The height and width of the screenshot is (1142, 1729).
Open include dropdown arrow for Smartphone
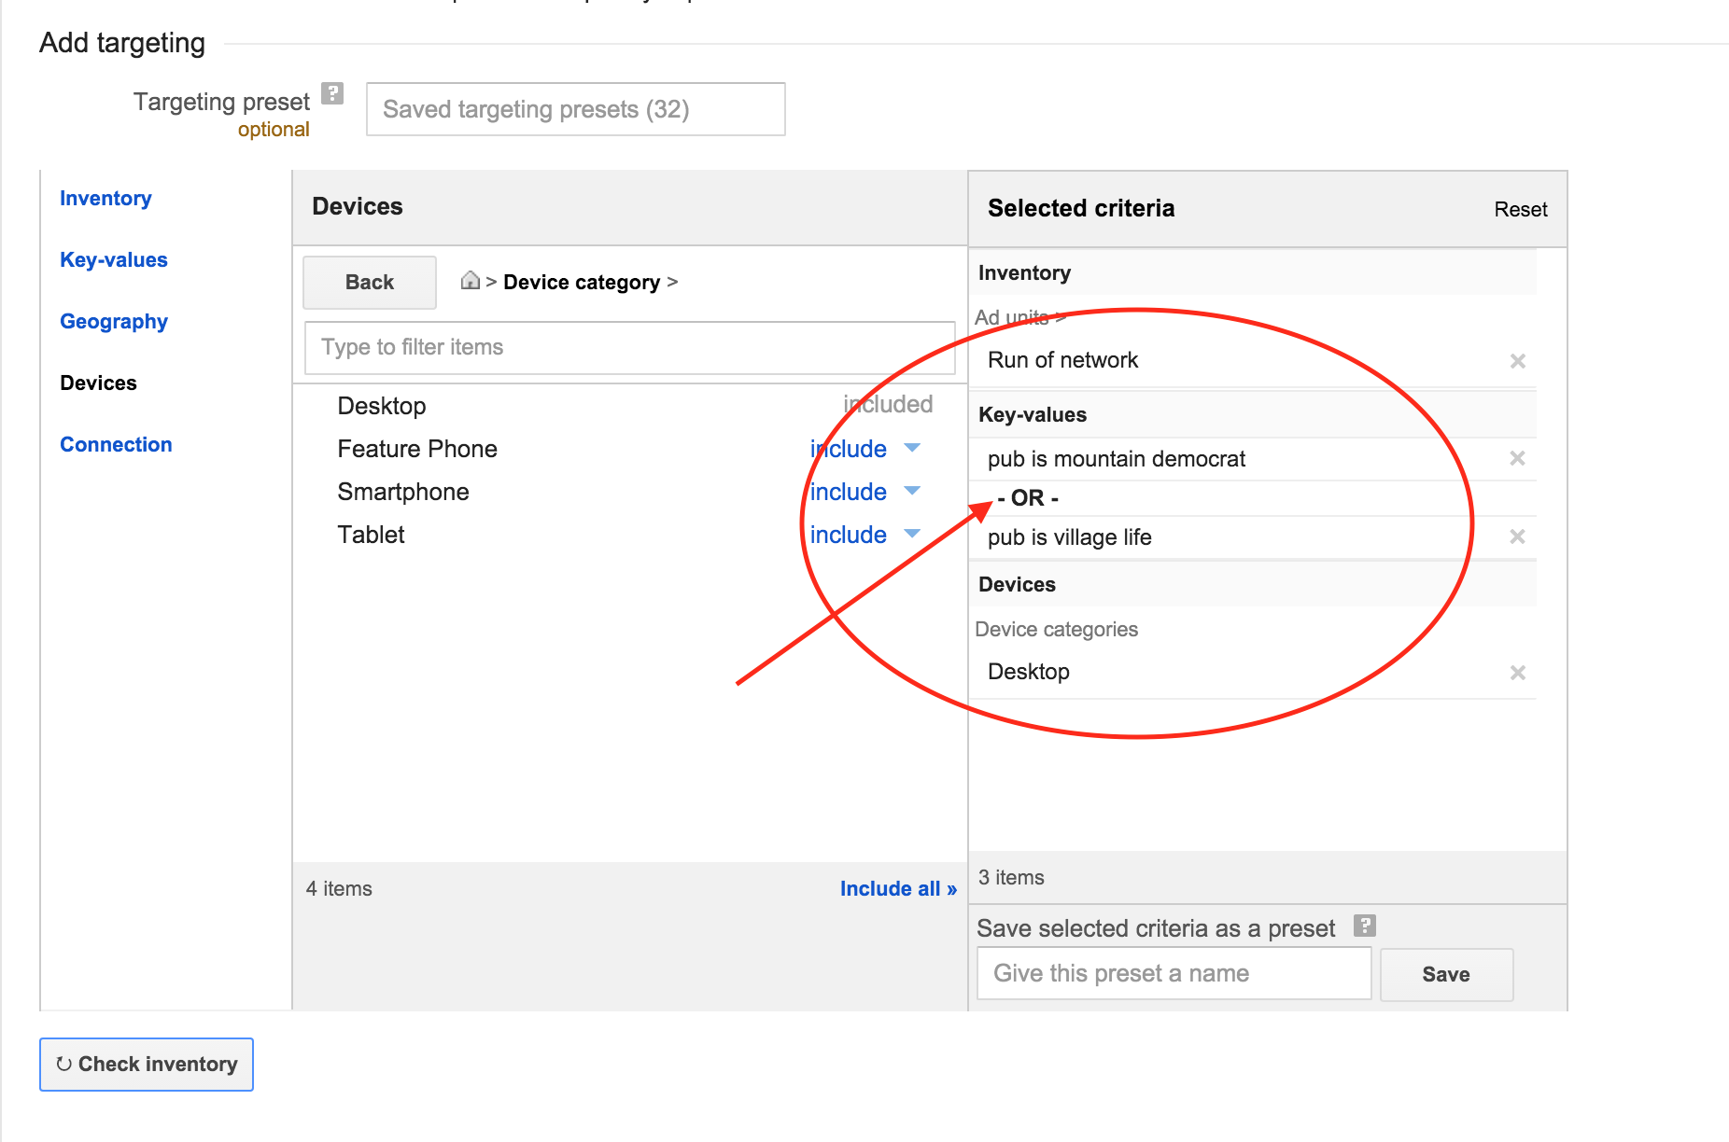coord(912,492)
